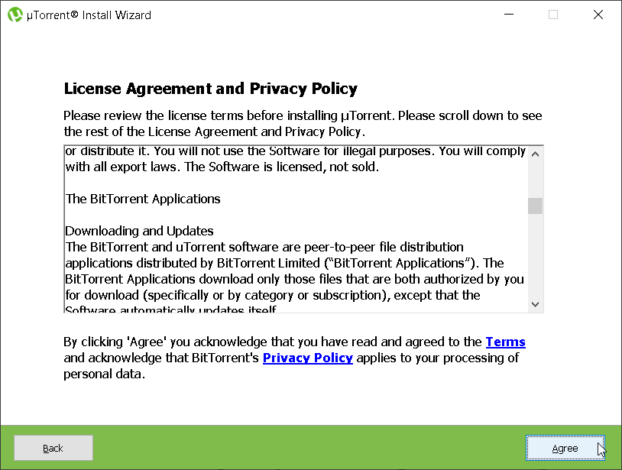622x470 pixels.
Task: Click the 'µTorrent® Install Wizard' title text
Action: (x=89, y=15)
